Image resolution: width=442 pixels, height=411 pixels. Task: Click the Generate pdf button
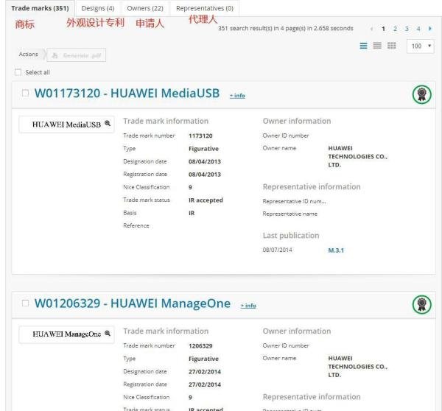tap(76, 55)
